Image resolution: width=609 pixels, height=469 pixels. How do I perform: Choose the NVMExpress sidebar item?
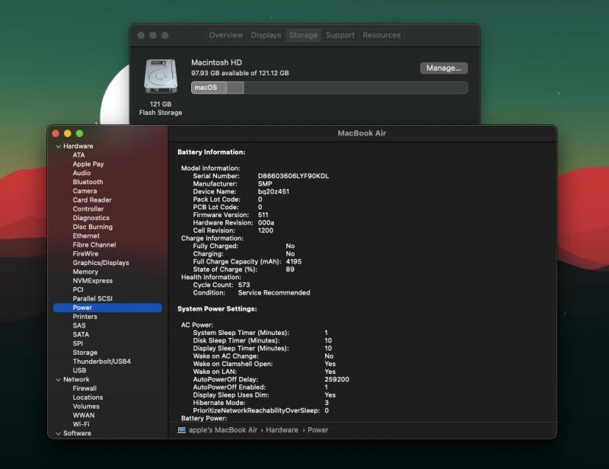[x=92, y=281]
